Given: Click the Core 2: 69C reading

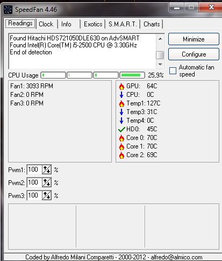Looking at the screenshot, I should pyautogui.click(x=142, y=155).
